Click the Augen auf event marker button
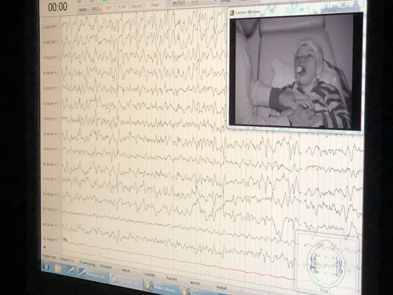The width and height of the screenshot is (393, 295). pos(49,256)
